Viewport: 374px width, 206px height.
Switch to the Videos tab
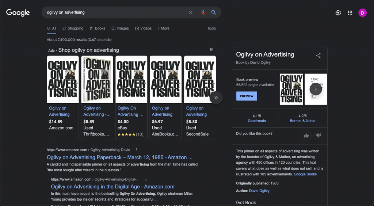tap(143, 28)
